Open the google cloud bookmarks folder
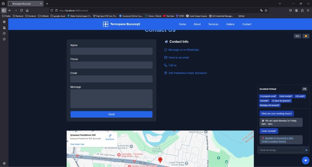Image resolution: width=312 pixels, height=167 pixels. pyautogui.click(x=58, y=16)
